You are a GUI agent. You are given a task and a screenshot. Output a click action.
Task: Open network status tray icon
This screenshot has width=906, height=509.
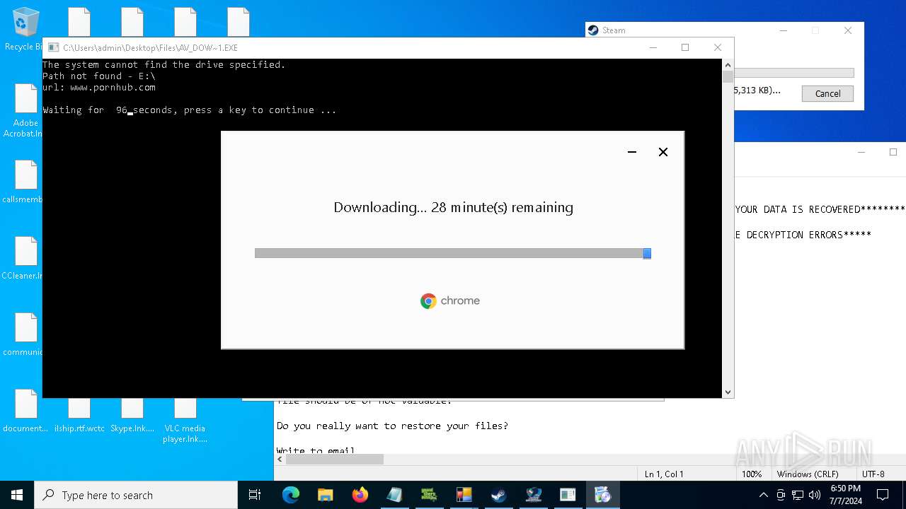pos(798,495)
